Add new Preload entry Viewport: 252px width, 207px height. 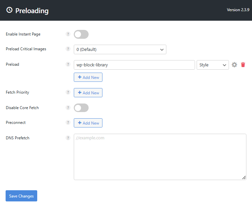click(x=88, y=77)
